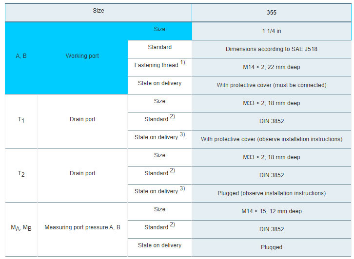Click the MA, MB port label
Viewport: 354px width, 259px height.
[21, 228]
